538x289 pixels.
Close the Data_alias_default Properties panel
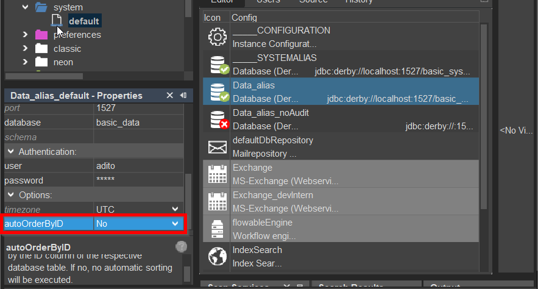171,96
